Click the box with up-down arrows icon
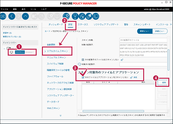Screen dimensions: 173x124 [x=82, y=16]
